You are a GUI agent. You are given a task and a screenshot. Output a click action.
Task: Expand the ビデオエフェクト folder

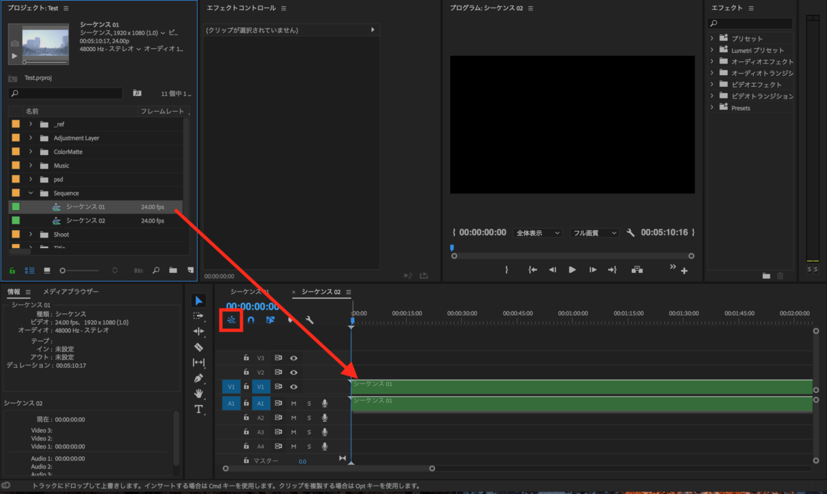pos(712,85)
